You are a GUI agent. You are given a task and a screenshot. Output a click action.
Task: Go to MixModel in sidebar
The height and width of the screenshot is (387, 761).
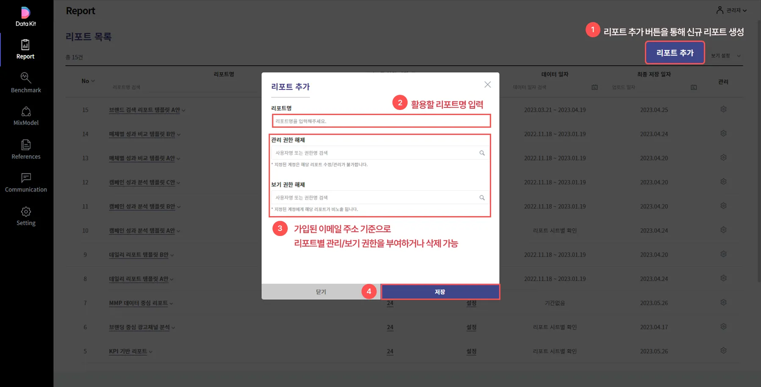[26, 116]
